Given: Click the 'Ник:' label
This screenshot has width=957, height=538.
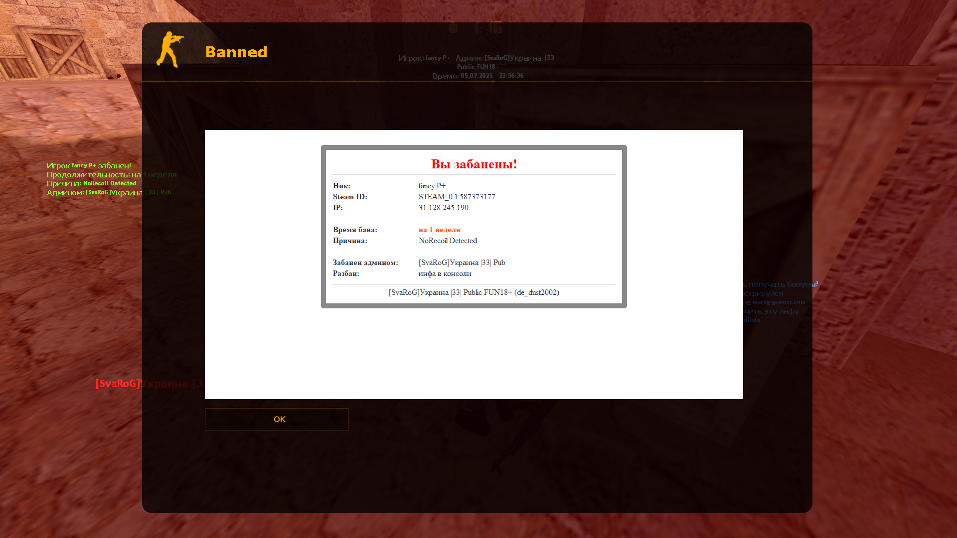Looking at the screenshot, I should tap(341, 186).
